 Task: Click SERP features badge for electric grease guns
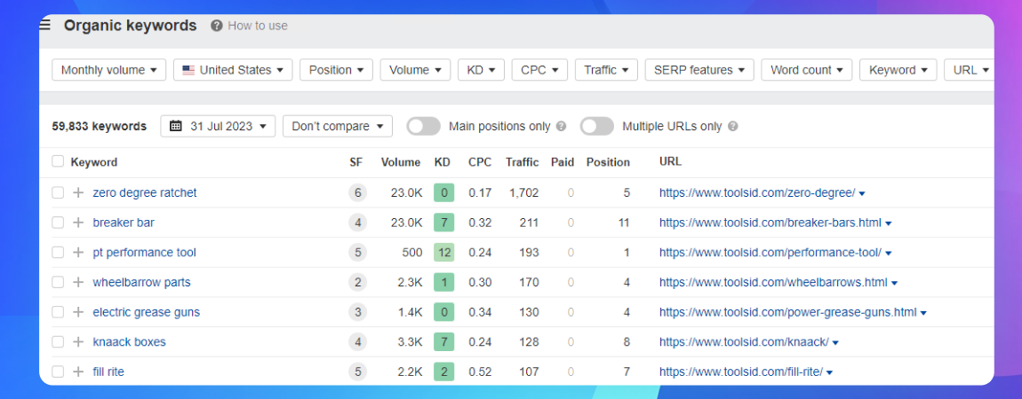click(x=357, y=313)
